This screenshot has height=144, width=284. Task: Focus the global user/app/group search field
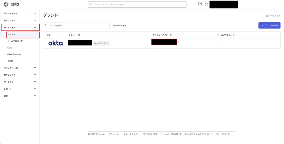[137, 4]
